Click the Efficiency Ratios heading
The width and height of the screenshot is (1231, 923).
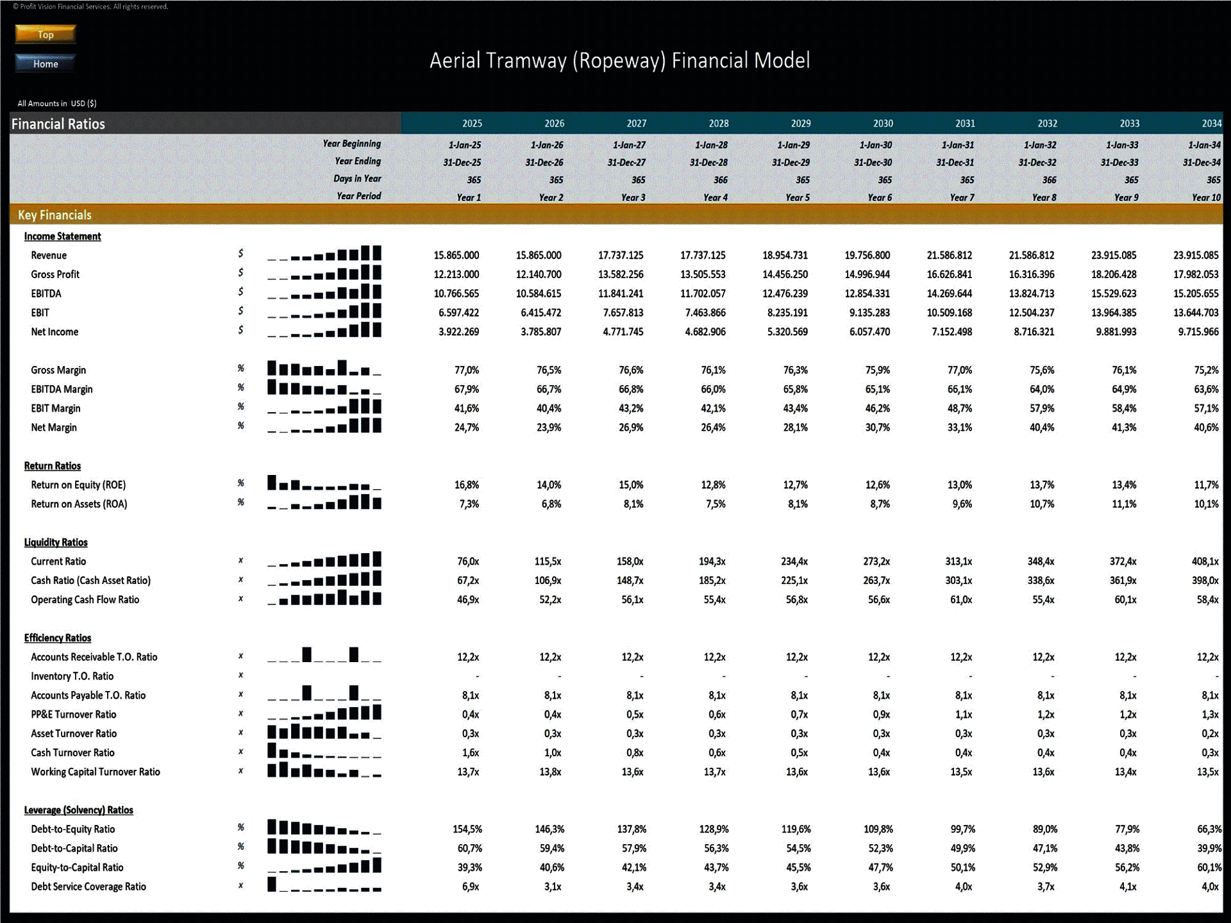point(58,638)
